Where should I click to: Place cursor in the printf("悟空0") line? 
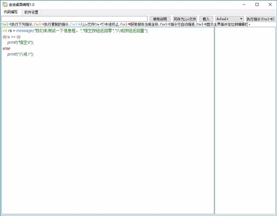coord(20,43)
